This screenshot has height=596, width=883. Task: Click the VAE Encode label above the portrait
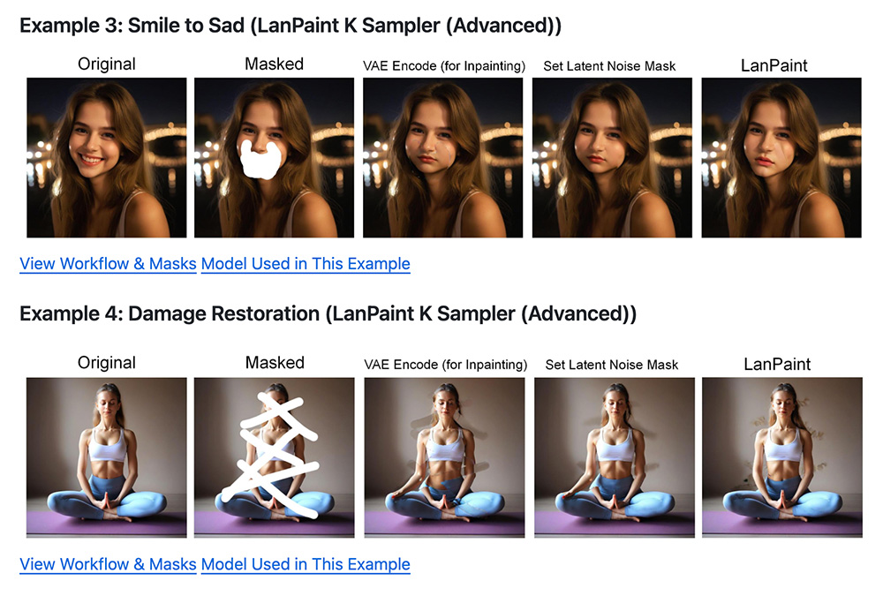pyautogui.click(x=444, y=65)
